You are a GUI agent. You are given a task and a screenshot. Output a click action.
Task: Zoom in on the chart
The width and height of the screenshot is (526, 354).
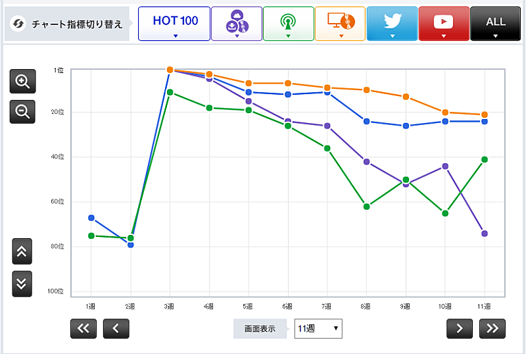click(x=22, y=82)
